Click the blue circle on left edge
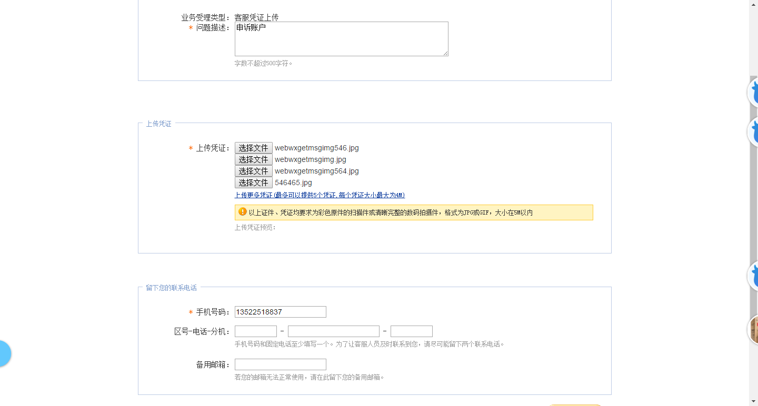The height and width of the screenshot is (406, 758). (x=4, y=353)
